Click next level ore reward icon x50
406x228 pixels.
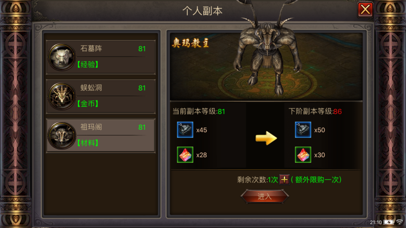pyautogui.click(x=303, y=130)
